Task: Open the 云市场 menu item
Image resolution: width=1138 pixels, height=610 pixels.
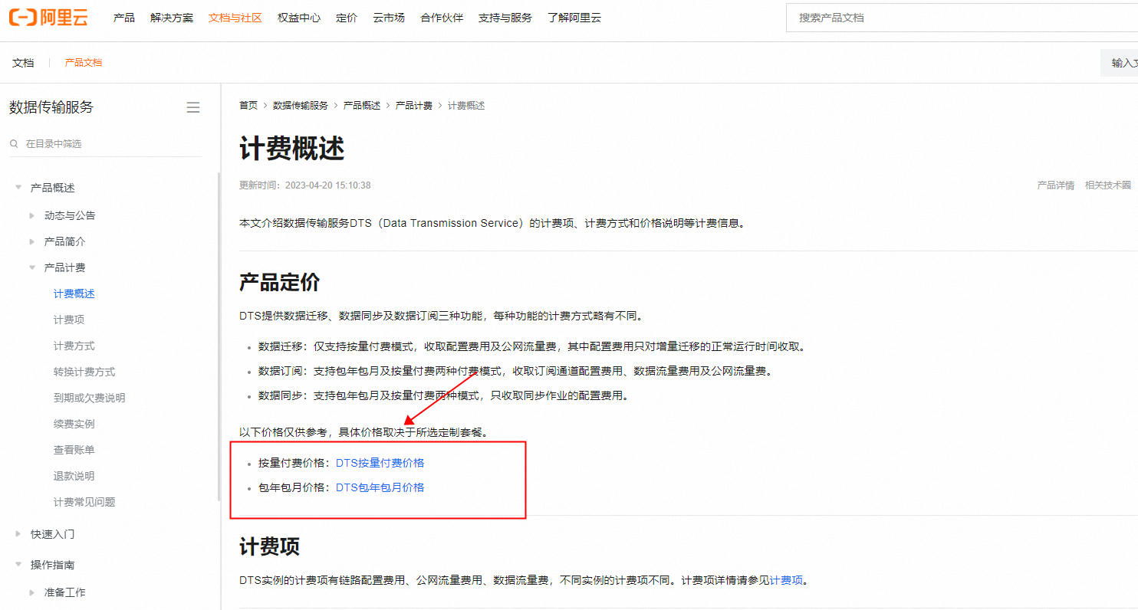Action: click(389, 18)
